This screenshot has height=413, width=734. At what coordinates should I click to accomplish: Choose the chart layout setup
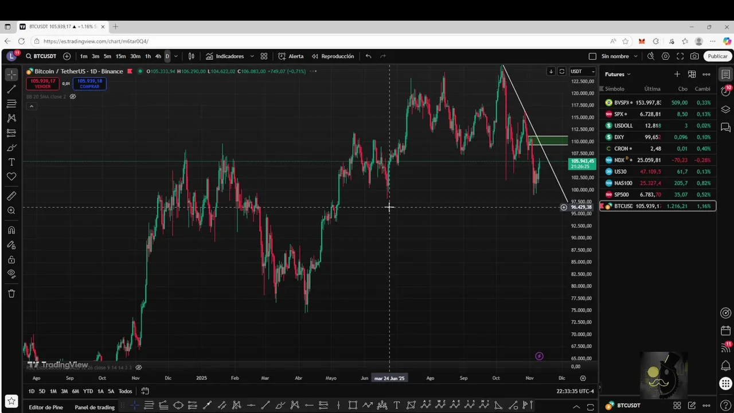coord(592,56)
